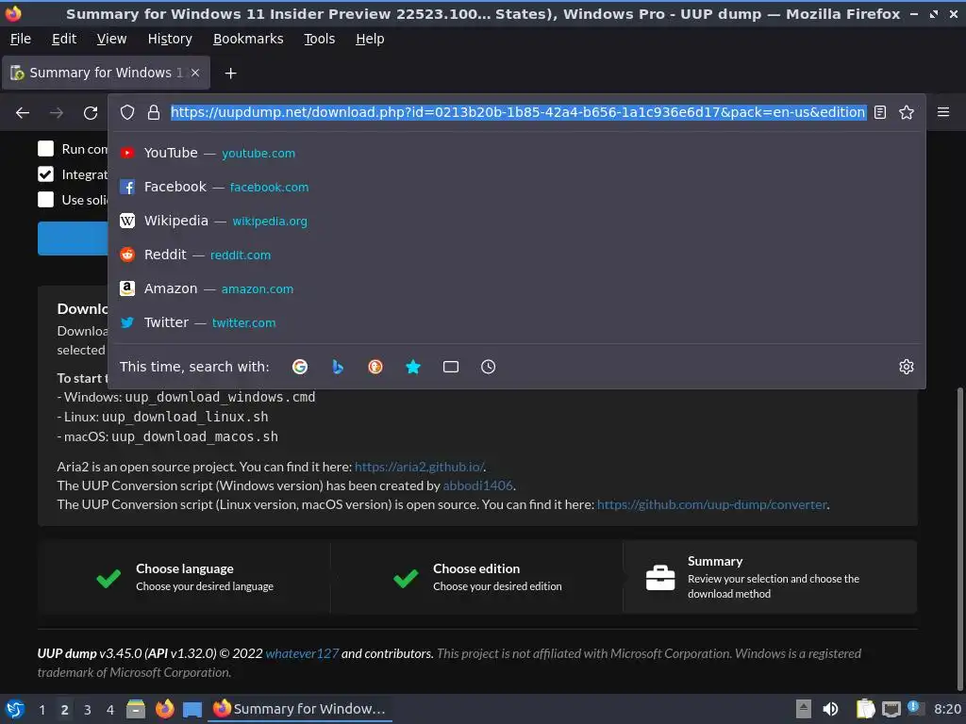Image resolution: width=966 pixels, height=724 pixels.
Task: Open the github uup-dump converter link
Action: [711, 504]
